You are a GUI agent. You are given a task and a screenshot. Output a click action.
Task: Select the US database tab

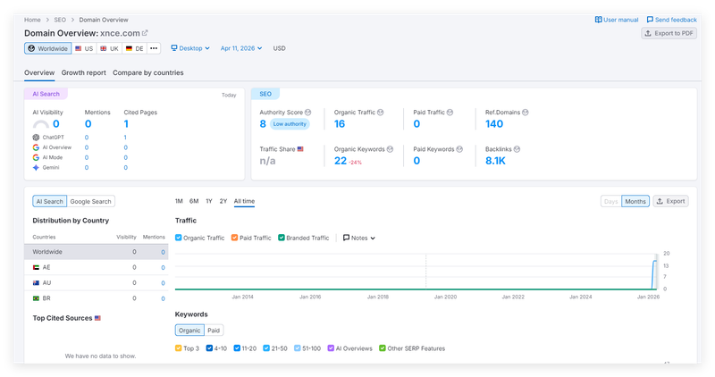pyautogui.click(x=84, y=48)
